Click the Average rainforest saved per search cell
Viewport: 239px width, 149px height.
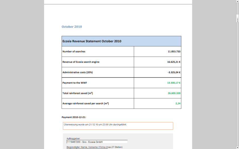[85, 104]
